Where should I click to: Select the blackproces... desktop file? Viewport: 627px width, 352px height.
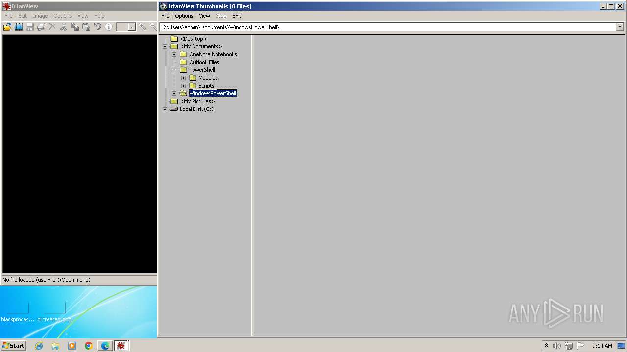click(x=18, y=313)
